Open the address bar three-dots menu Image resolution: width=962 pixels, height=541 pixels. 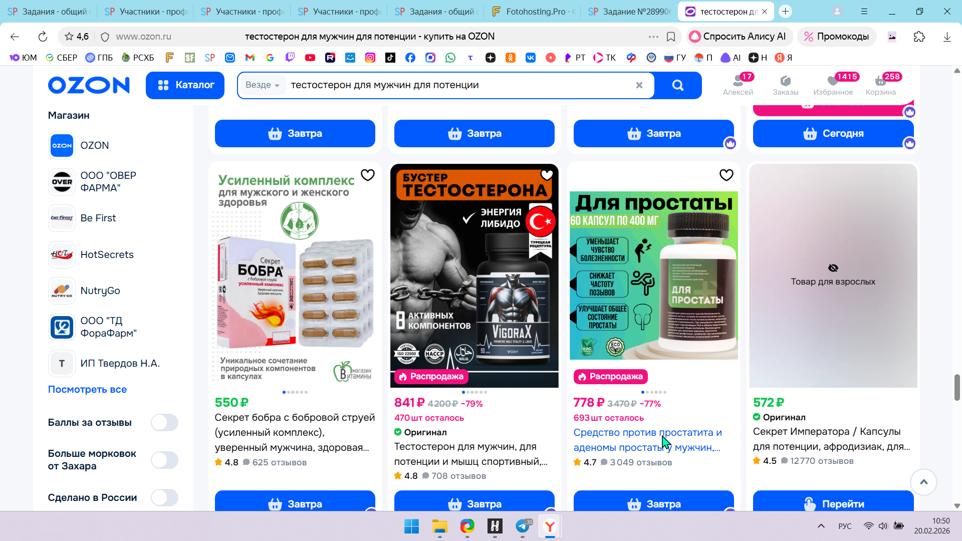(x=653, y=37)
